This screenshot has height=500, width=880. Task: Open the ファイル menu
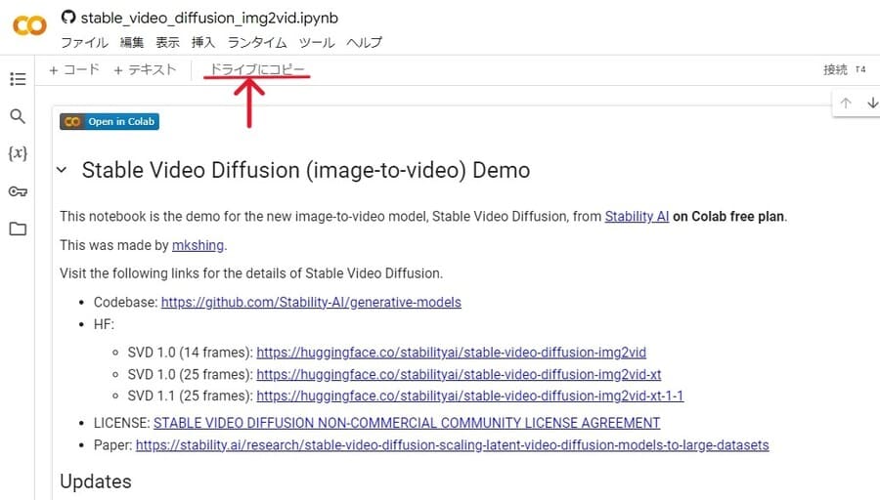[x=84, y=43]
